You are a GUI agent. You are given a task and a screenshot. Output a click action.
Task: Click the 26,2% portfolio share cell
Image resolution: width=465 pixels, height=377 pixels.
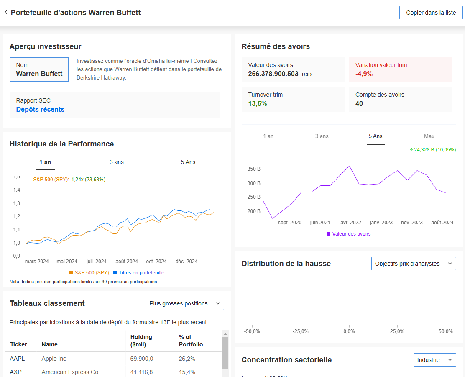[x=187, y=359]
